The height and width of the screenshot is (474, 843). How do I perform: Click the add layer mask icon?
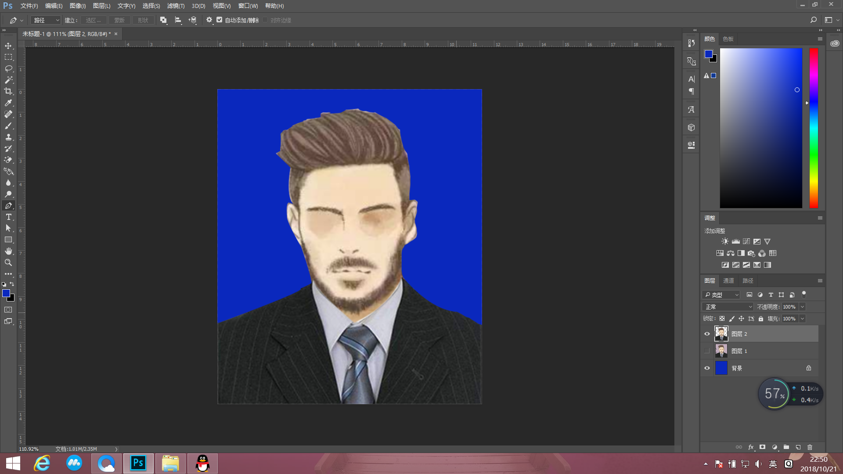(763, 447)
